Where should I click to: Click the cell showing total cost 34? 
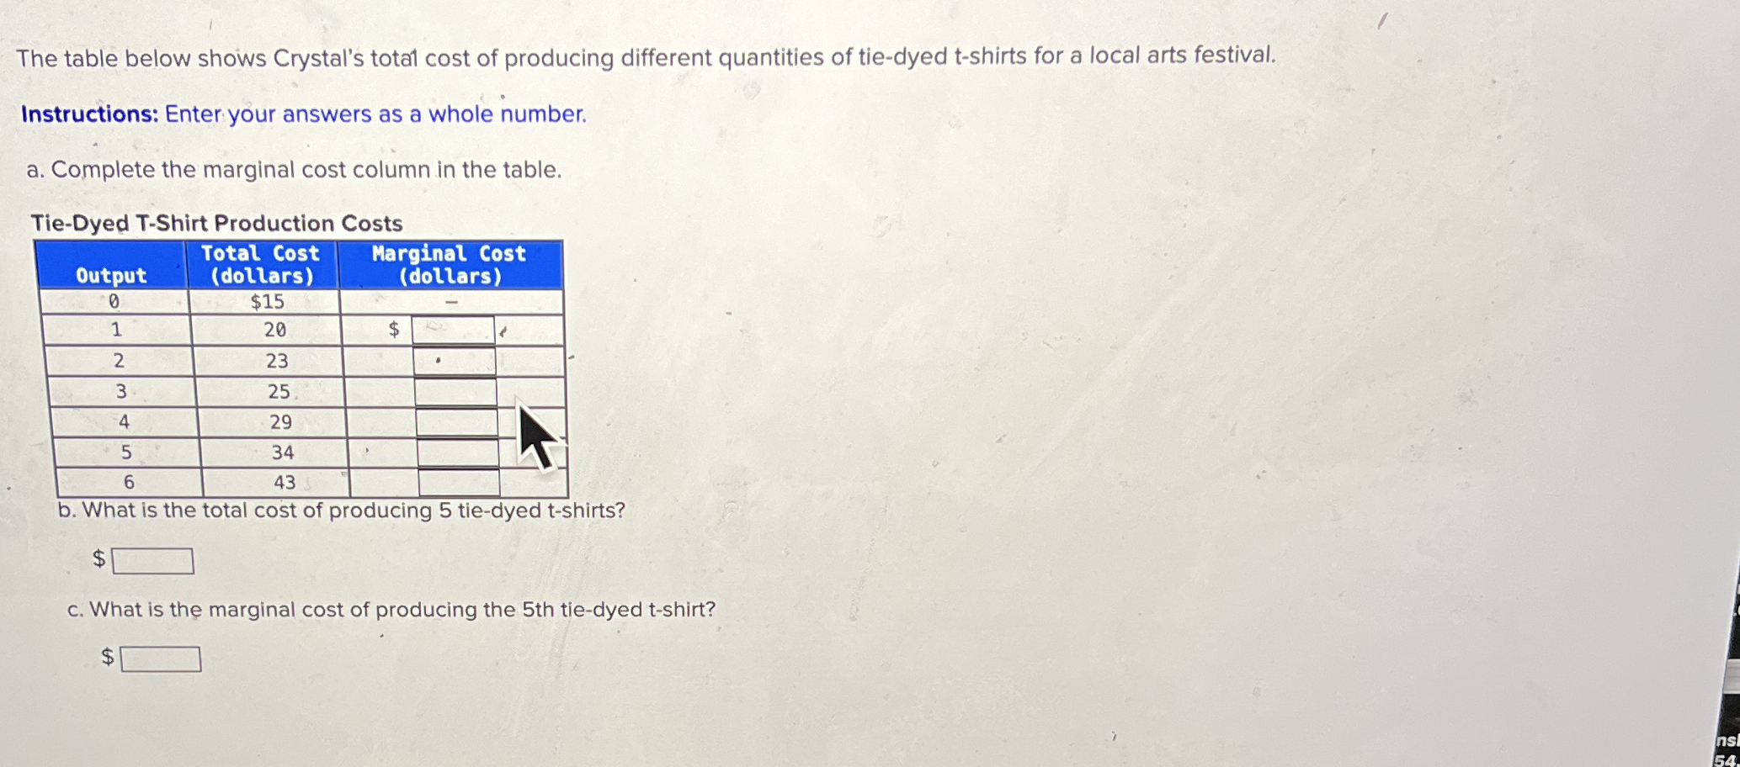pyautogui.click(x=281, y=452)
